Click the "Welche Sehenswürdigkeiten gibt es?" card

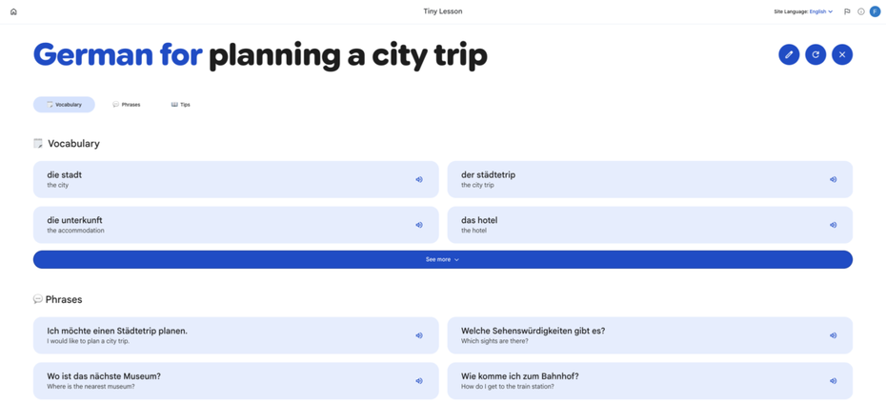[x=650, y=335]
